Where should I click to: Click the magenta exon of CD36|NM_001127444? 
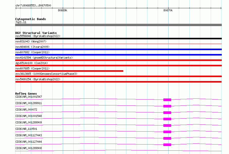[167, 145]
